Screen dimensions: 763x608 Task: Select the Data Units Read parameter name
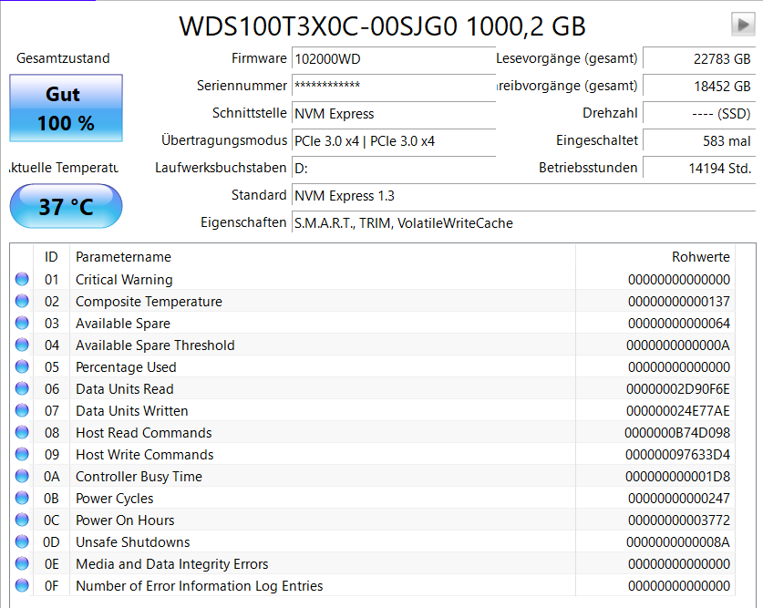pyautogui.click(x=125, y=389)
